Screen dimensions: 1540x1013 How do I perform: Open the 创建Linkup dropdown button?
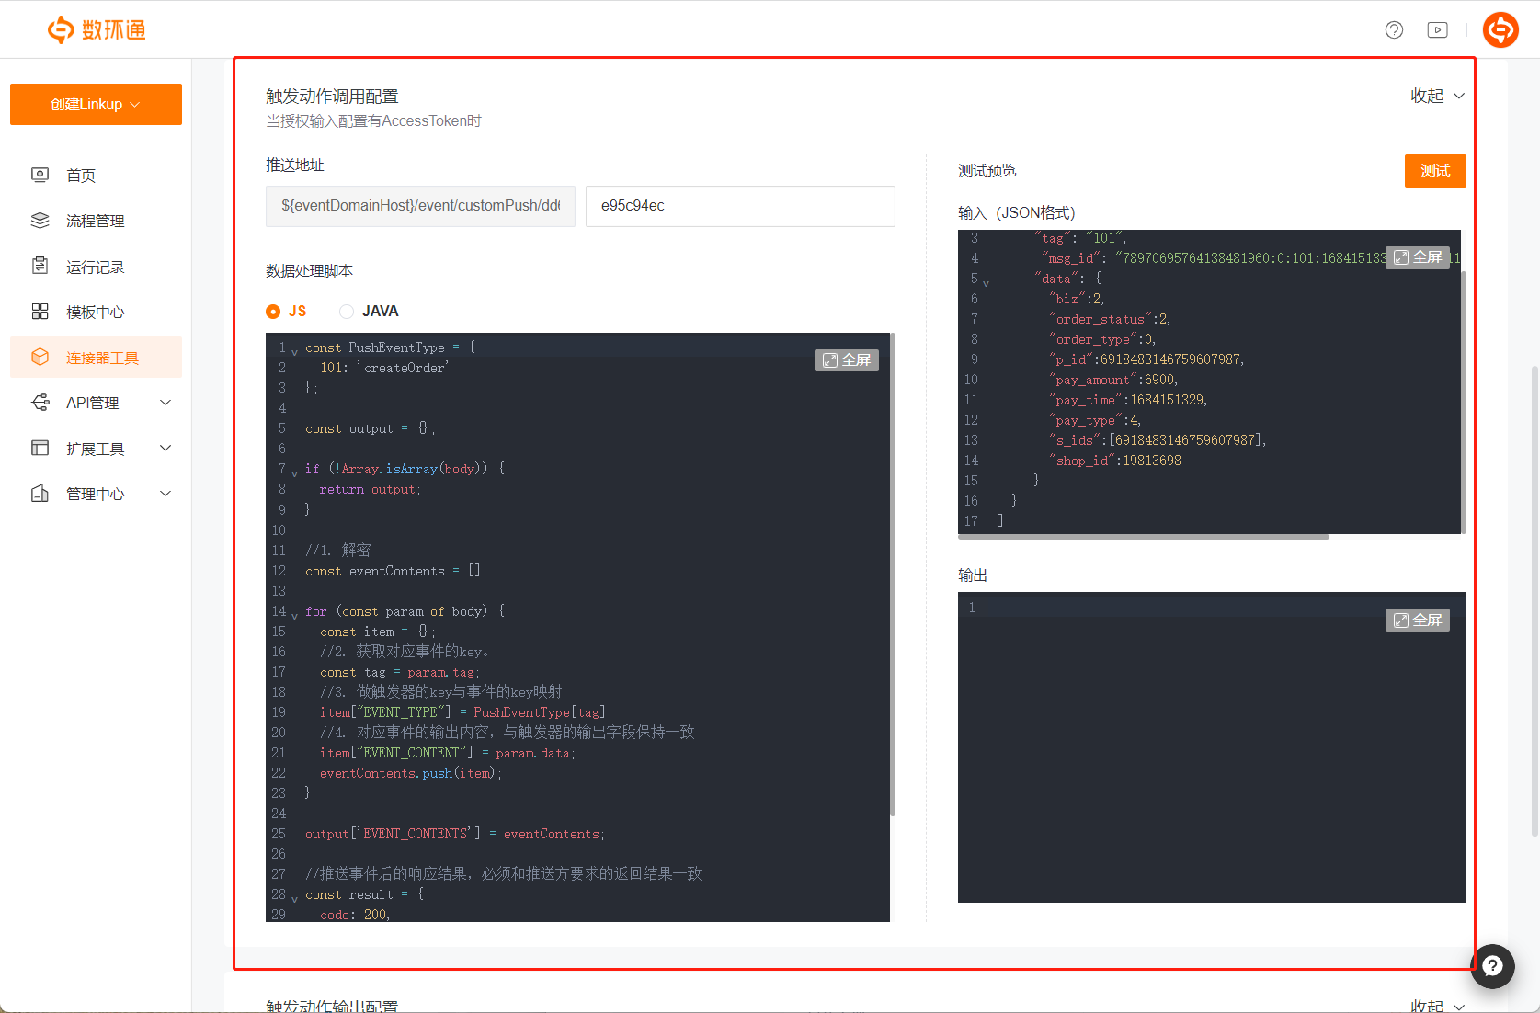point(96,104)
